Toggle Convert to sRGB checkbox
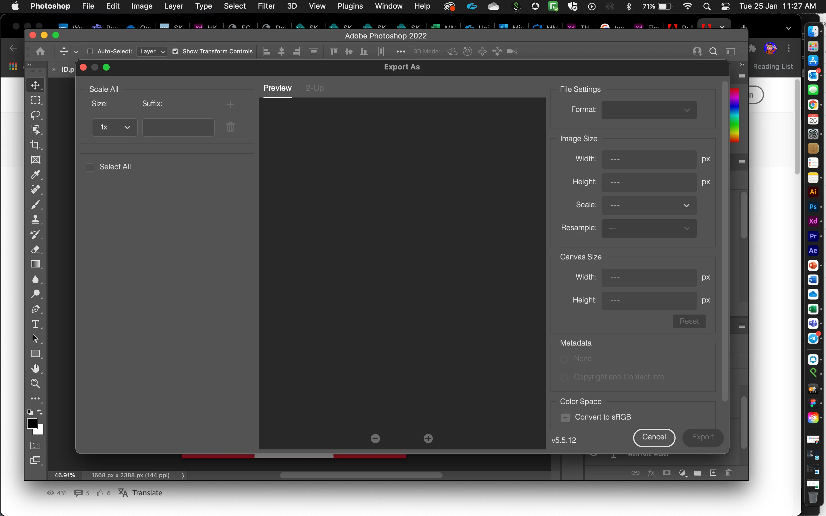This screenshot has width=826, height=516. (565, 417)
